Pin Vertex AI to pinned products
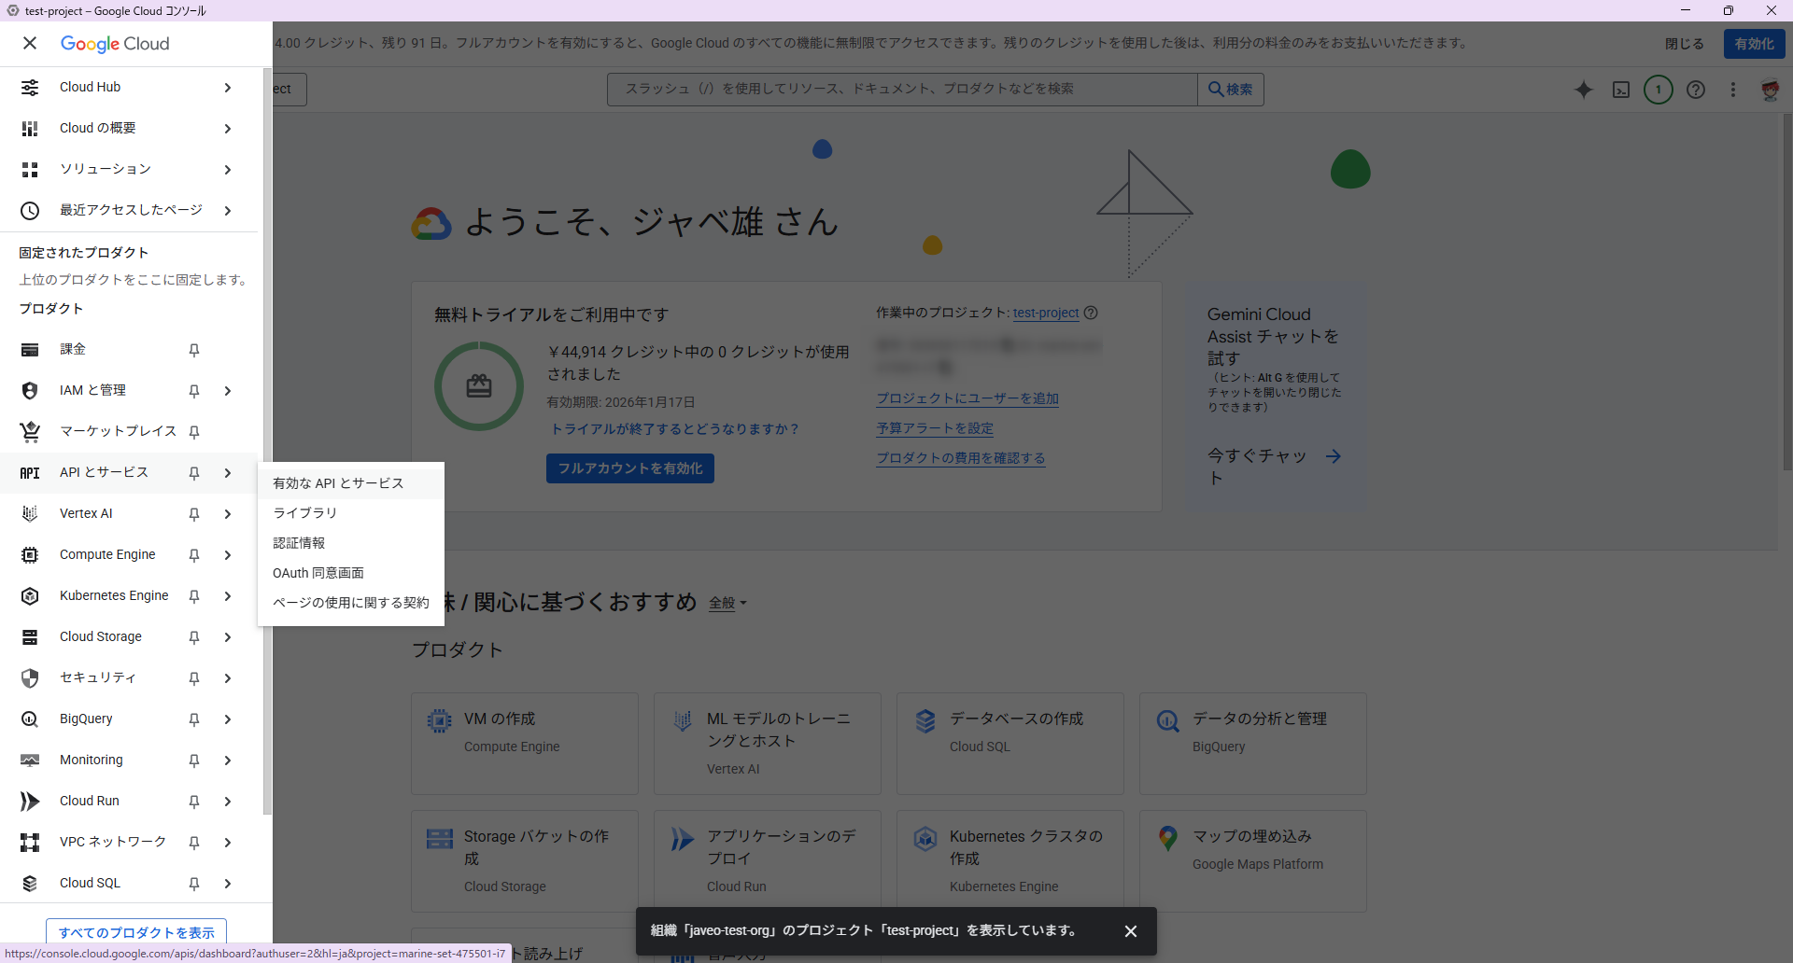Image resolution: width=1793 pixels, height=963 pixels. [x=194, y=514]
